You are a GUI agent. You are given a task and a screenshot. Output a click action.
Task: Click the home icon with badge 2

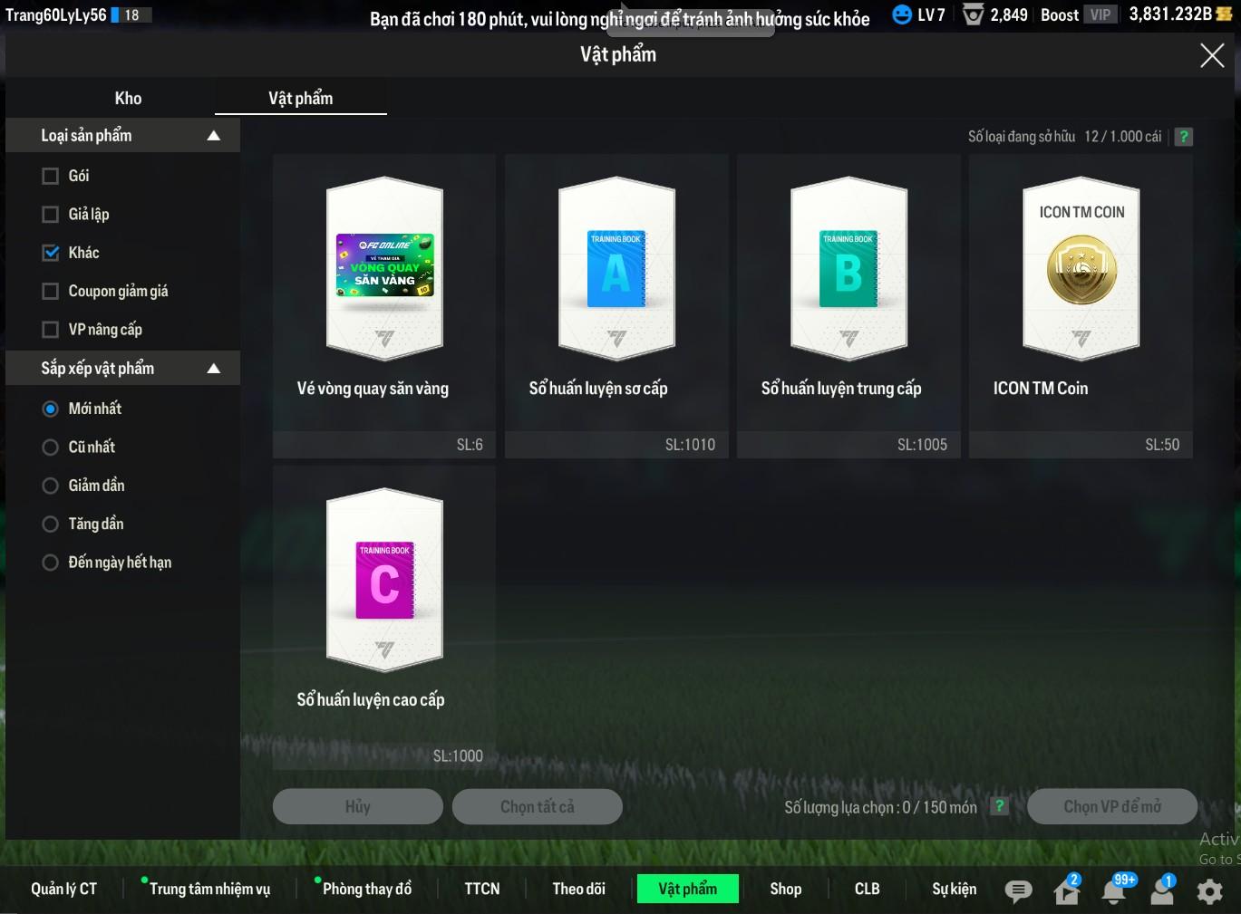pyautogui.click(x=1067, y=891)
